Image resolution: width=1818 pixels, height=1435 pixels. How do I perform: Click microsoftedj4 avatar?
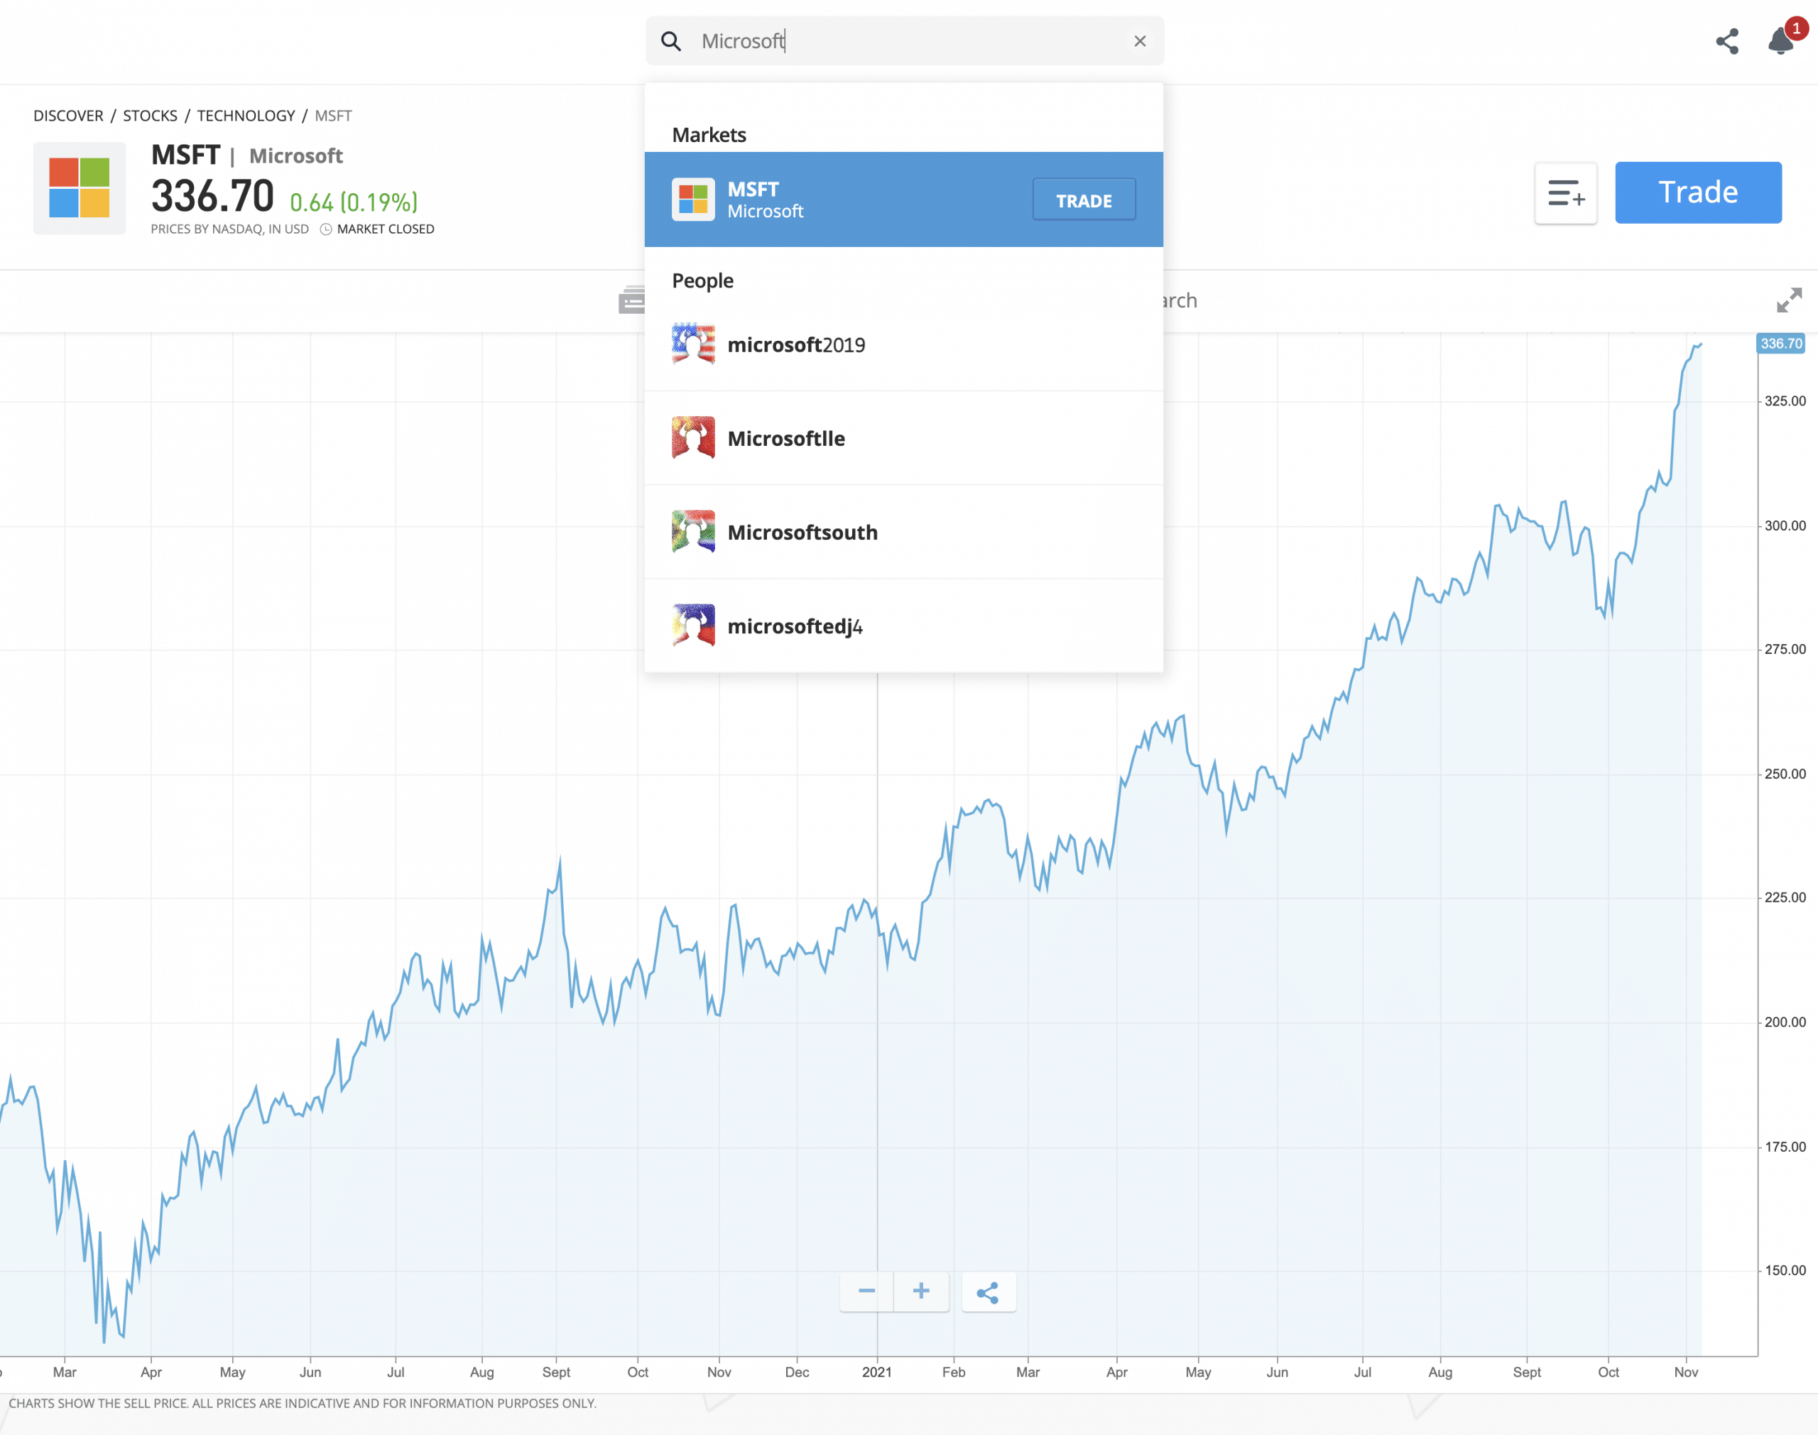[693, 626]
